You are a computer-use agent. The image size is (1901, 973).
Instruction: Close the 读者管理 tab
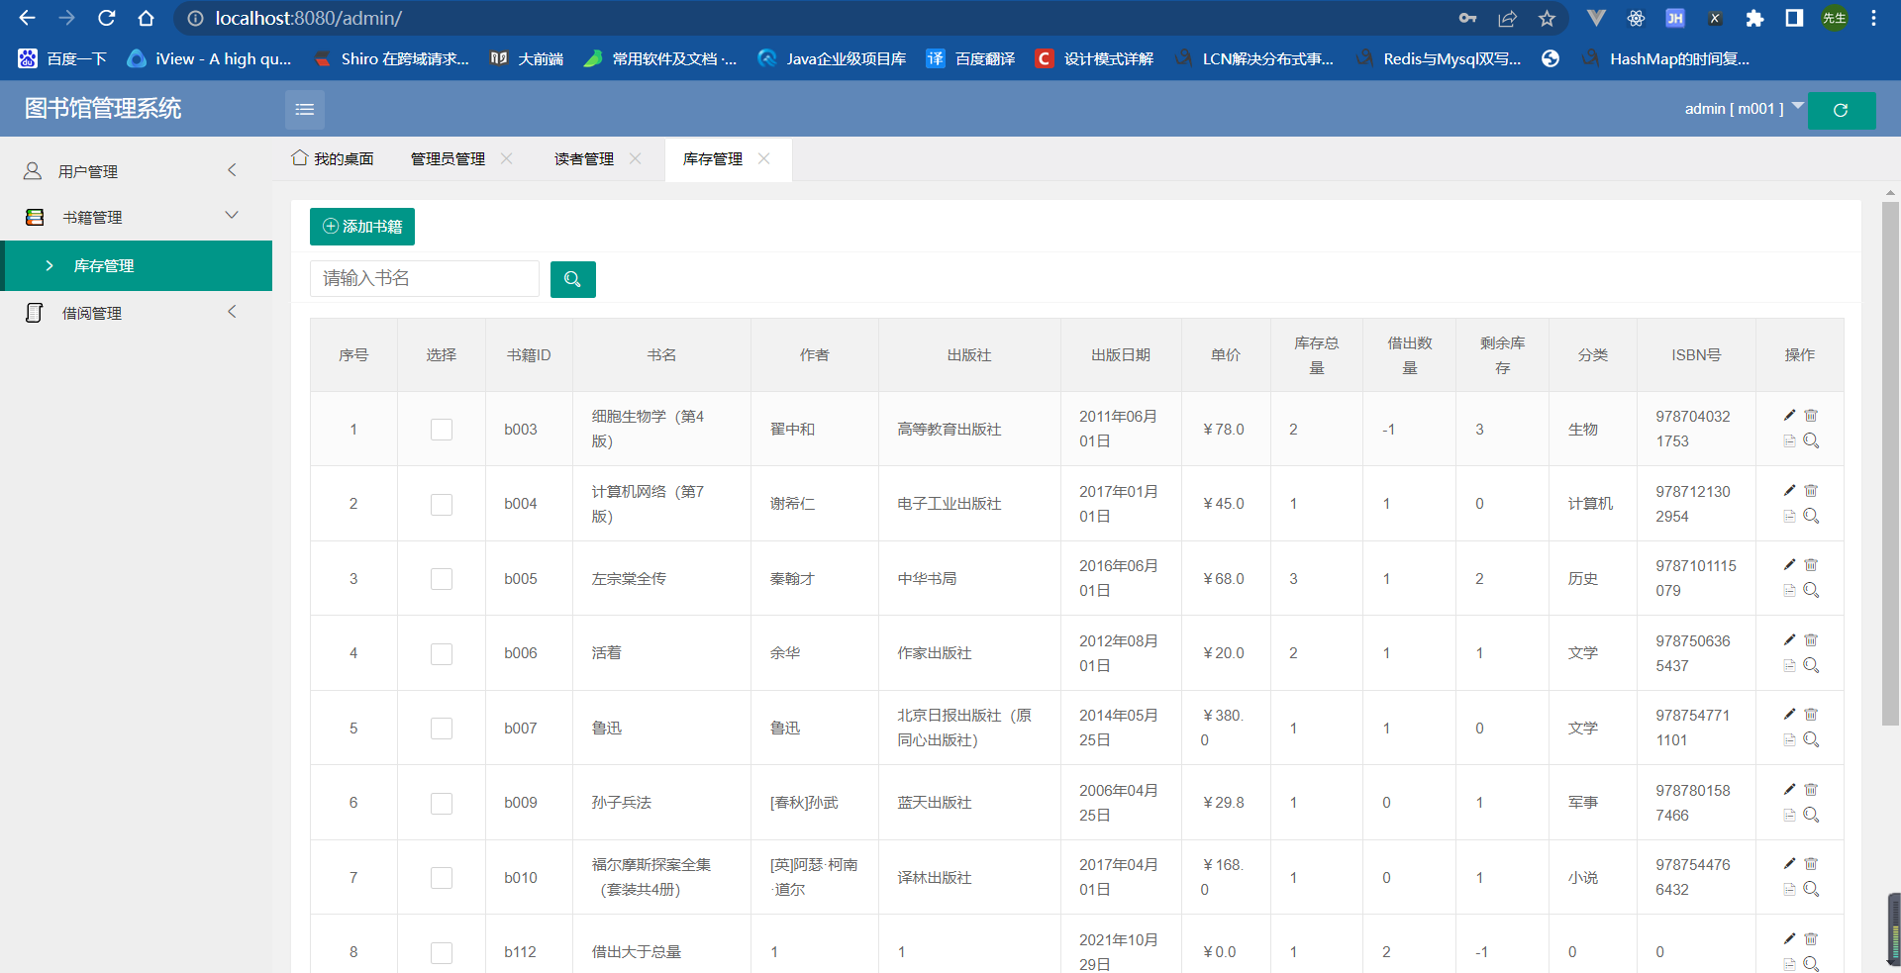pyautogui.click(x=635, y=158)
